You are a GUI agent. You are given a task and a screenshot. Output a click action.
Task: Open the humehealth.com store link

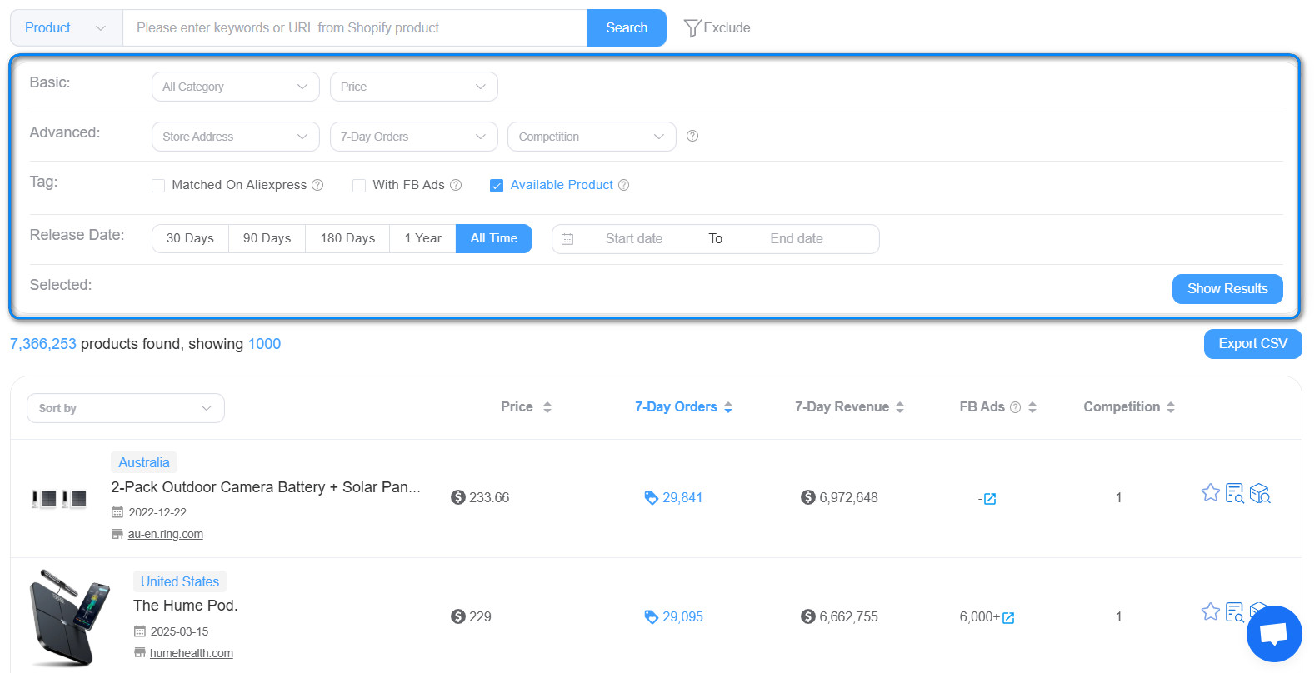point(192,653)
